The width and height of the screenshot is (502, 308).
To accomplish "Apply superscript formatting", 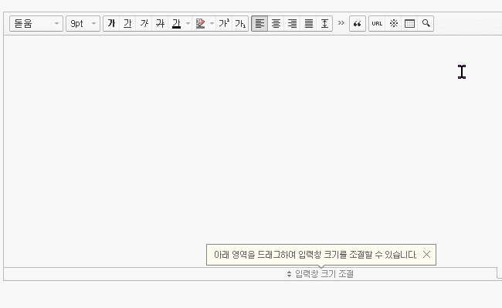I will pyautogui.click(x=224, y=24).
